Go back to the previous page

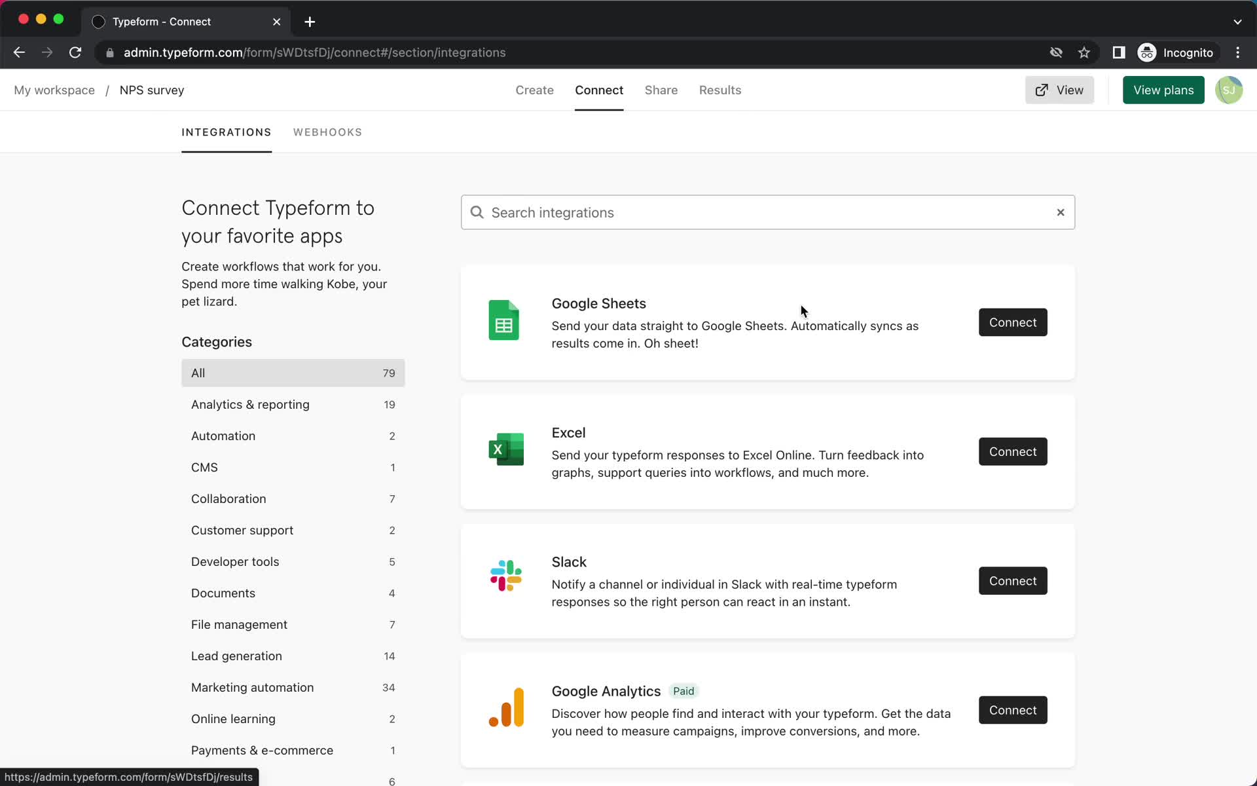(x=19, y=52)
